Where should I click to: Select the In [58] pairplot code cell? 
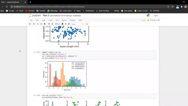coord(99,96)
